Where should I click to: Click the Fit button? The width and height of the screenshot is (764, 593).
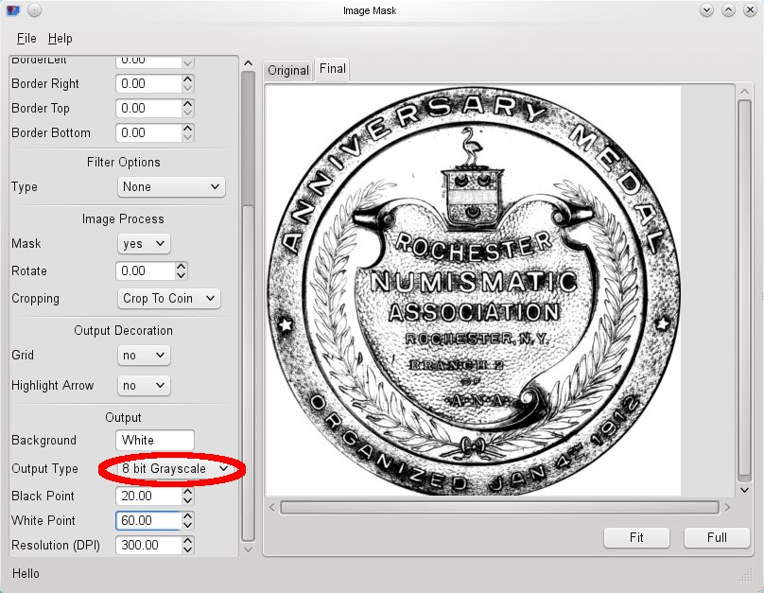click(636, 537)
